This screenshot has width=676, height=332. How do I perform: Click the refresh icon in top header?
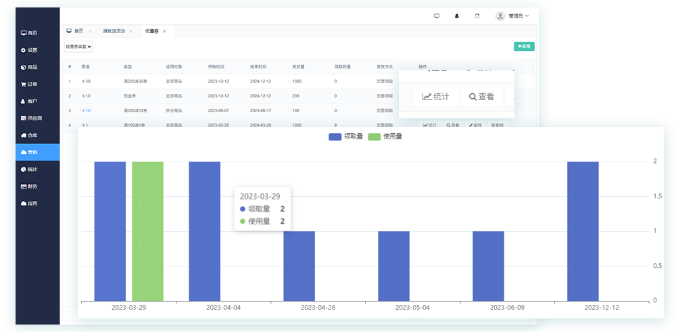tap(477, 16)
